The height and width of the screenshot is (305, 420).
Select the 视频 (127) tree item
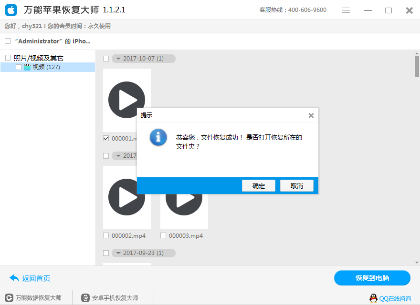tap(48, 67)
